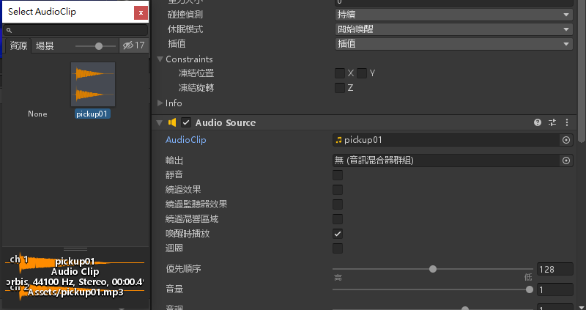Screen dimensions: 586x310
Task: Click the Audio Source speaker icon
Action: click(x=173, y=122)
